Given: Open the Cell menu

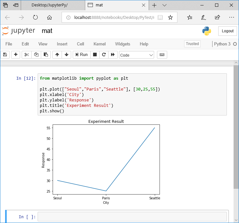Looking at the screenshot, I should pos(80,44).
